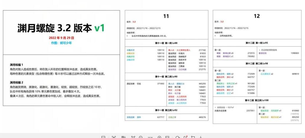Click the zoom in magnifier icon

click(x=159, y=137)
